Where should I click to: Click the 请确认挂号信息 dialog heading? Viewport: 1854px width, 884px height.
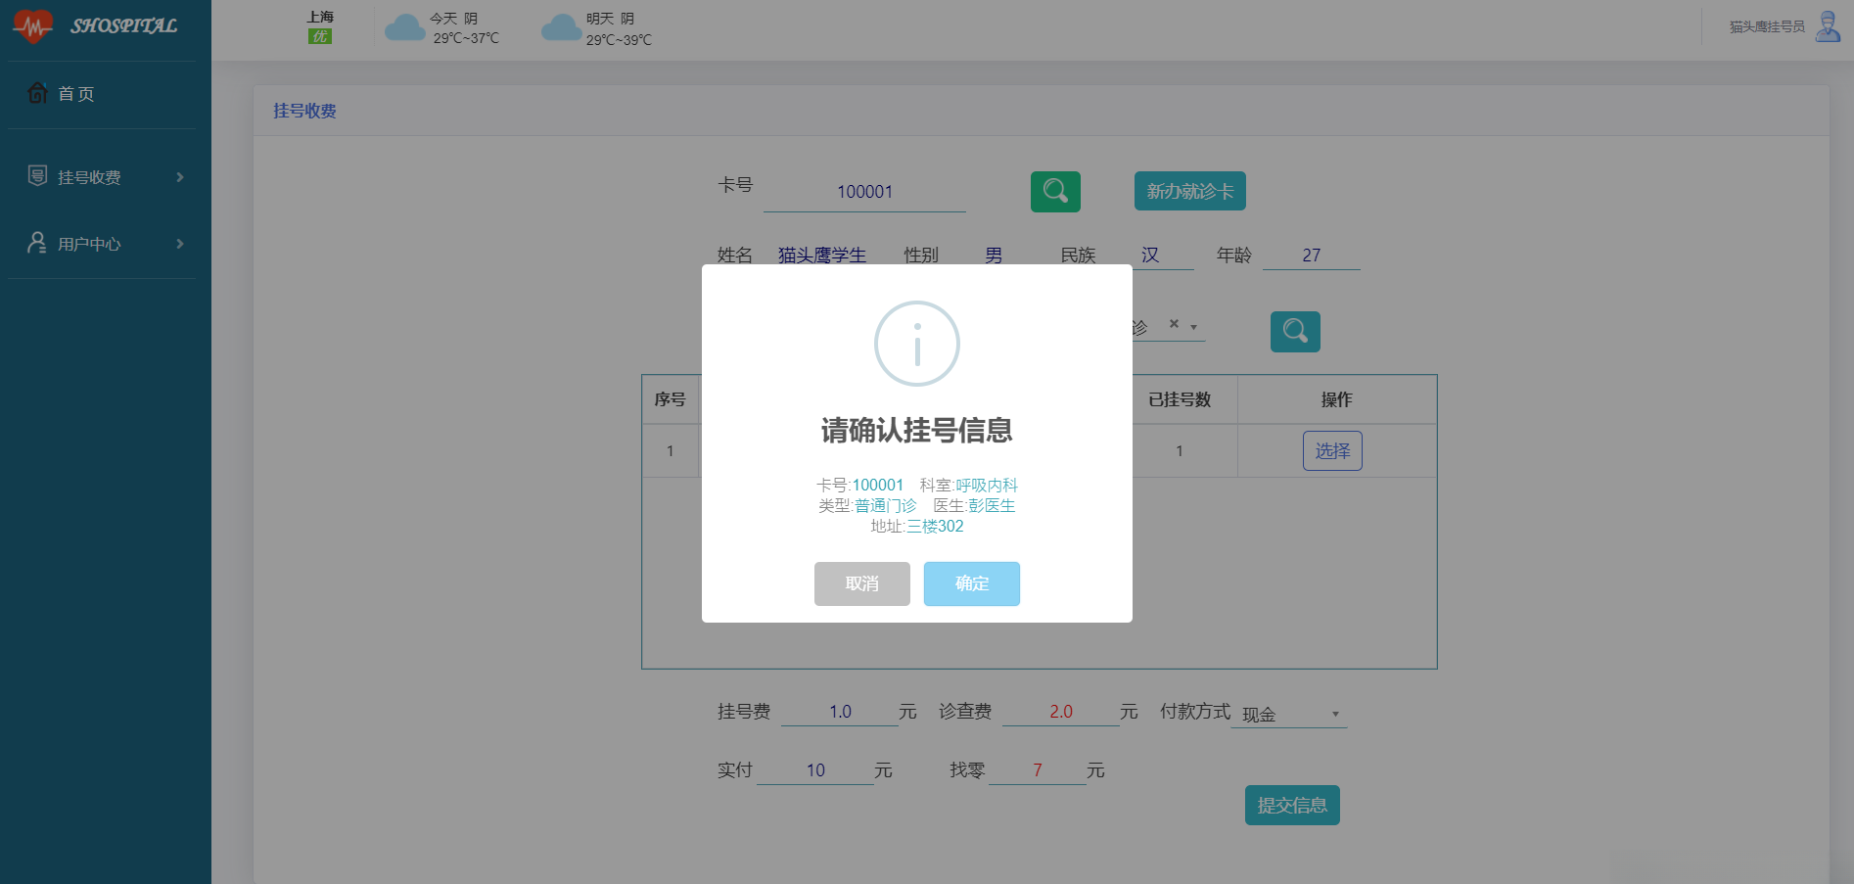pos(917,430)
